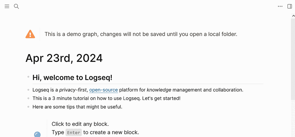Click the blue circle tip icon

[37, 134]
